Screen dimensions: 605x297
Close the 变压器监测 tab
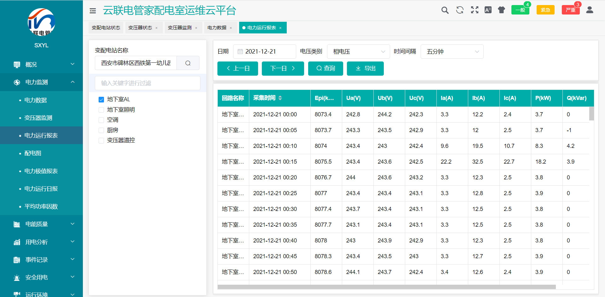[x=197, y=27]
